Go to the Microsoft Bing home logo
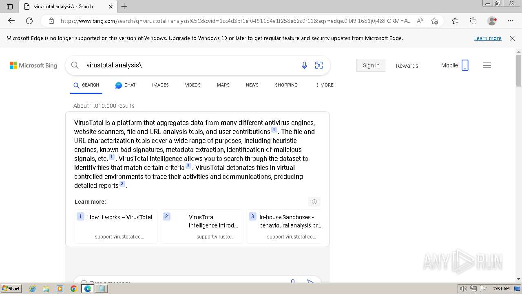This screenshot has height=294, width=522. tap(33, 65)
